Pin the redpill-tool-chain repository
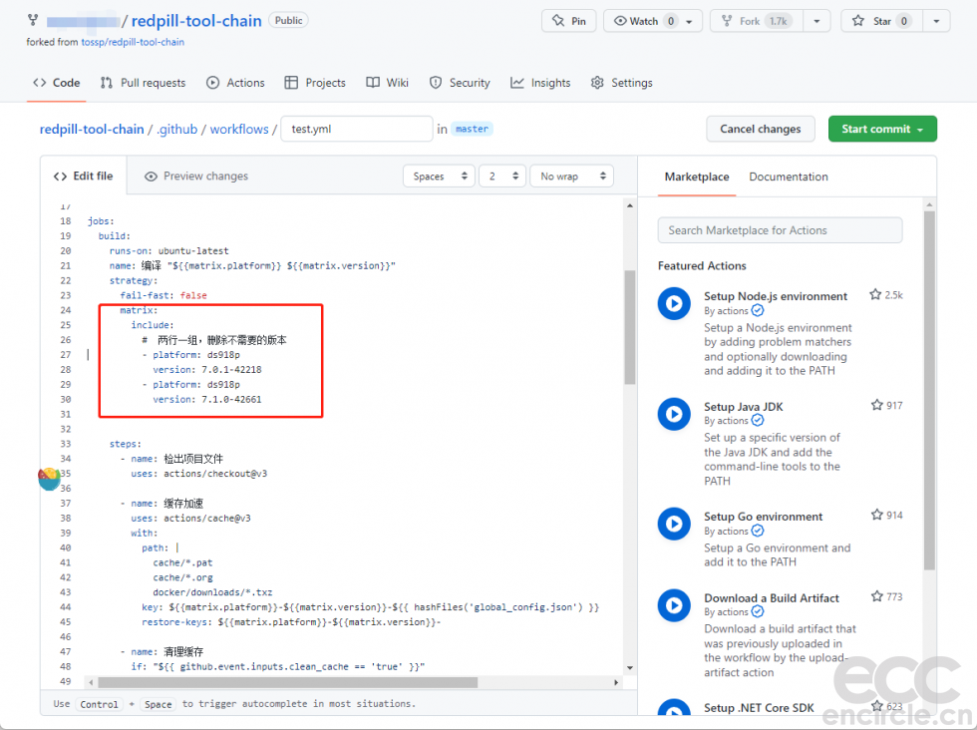977x730 pixels. pos(569,21)
